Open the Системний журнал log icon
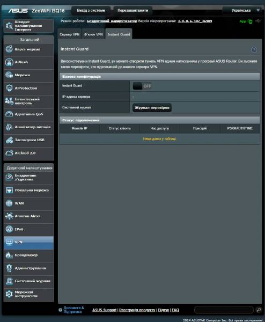The height and width of the screenshot is (322, 265). (9, 281)
